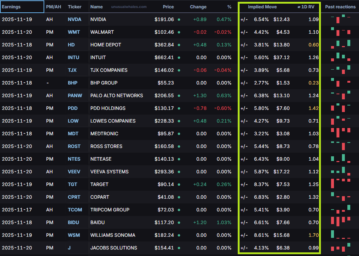359x256 pixels.
Task: Open the TJX ticker link
Action: click(72, 70)
